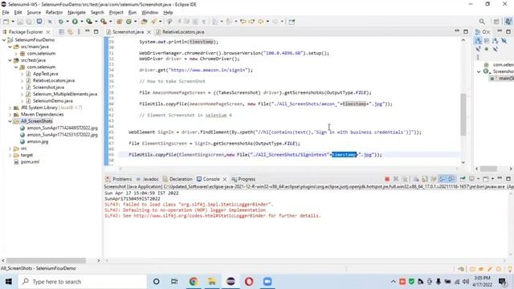514x289 pixels.
Task: Maximize the editor area
Action: [466, 31]
